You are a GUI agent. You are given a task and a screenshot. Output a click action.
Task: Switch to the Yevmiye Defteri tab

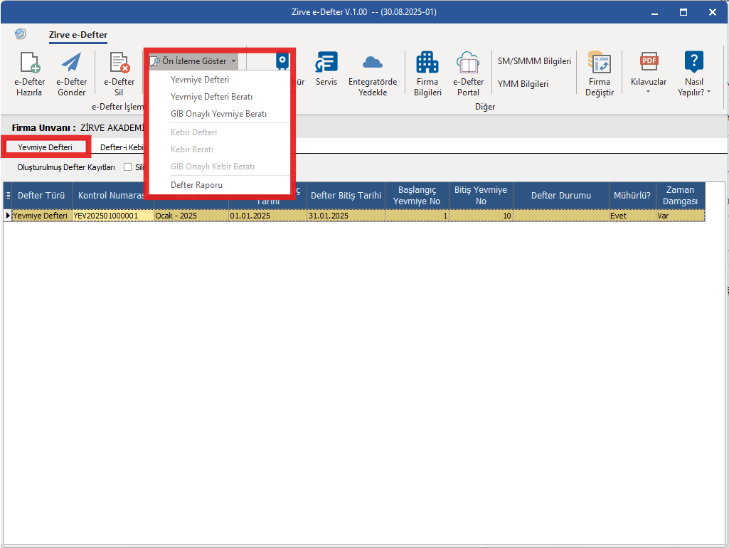coord(45,147)
